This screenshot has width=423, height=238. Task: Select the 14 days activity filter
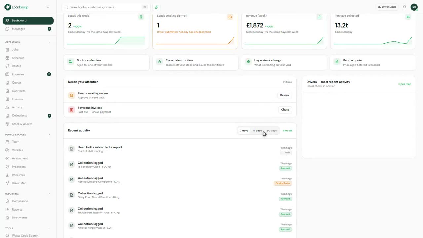click(x=257, y=131)
